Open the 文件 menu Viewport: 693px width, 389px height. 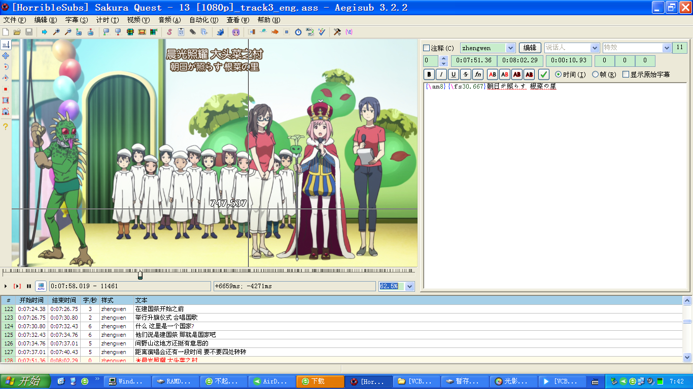(x=14, y=20)
